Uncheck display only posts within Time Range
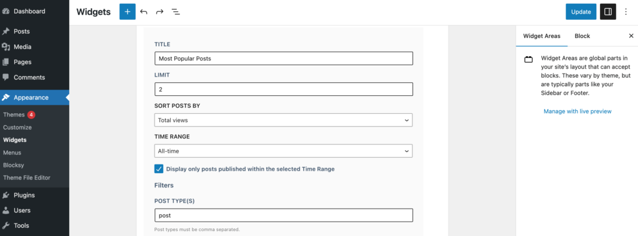The image size is (638, 236). pos(159,169)
